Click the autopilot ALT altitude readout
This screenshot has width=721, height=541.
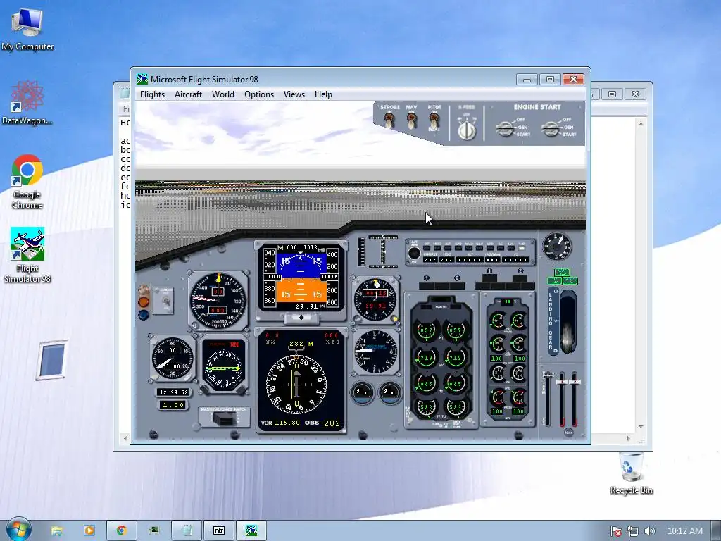(x=470, y=259)
